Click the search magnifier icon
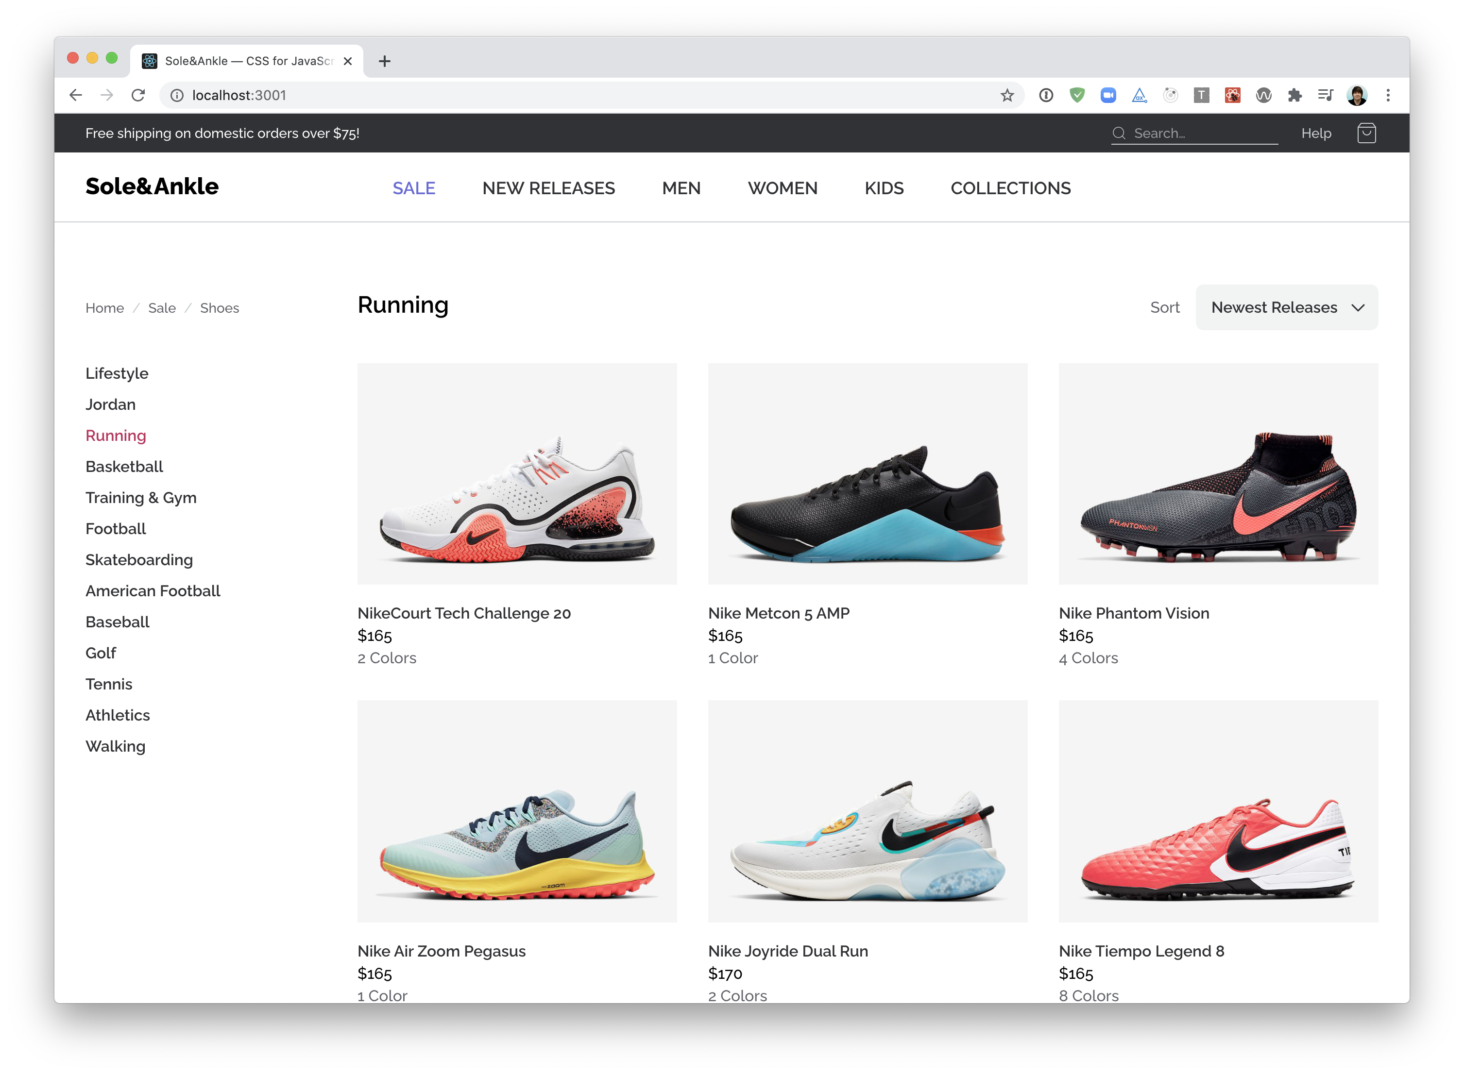This screenshot has height=1075, width=1464. [1118, 134]
